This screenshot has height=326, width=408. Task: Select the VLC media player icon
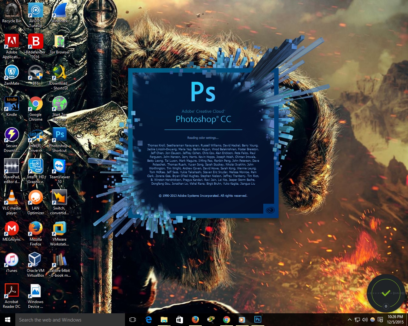click(x=12, y=202)
